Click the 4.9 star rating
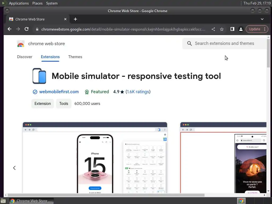This screenshot has width=272, height=204. (119, 92)
